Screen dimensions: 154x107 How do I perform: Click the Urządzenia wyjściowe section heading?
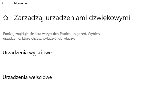(x=27, y=52)
